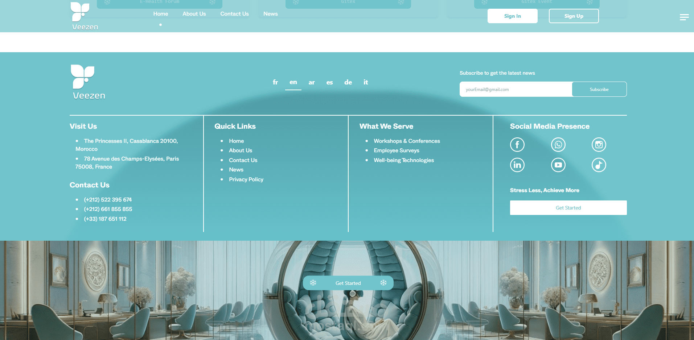Select Workshops & Conferences item
This screenshot has height=340, width=694.
(407, 141)
